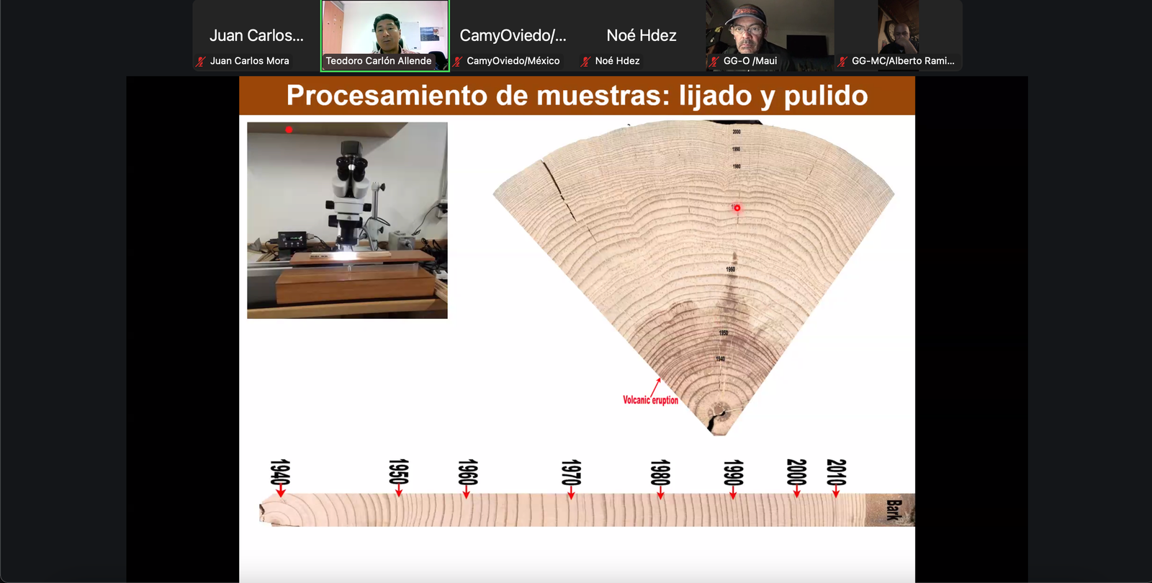
Task: Click muted microphone icon of GG-MC/Alberto Rami...
Action: (x=842, y=61)
